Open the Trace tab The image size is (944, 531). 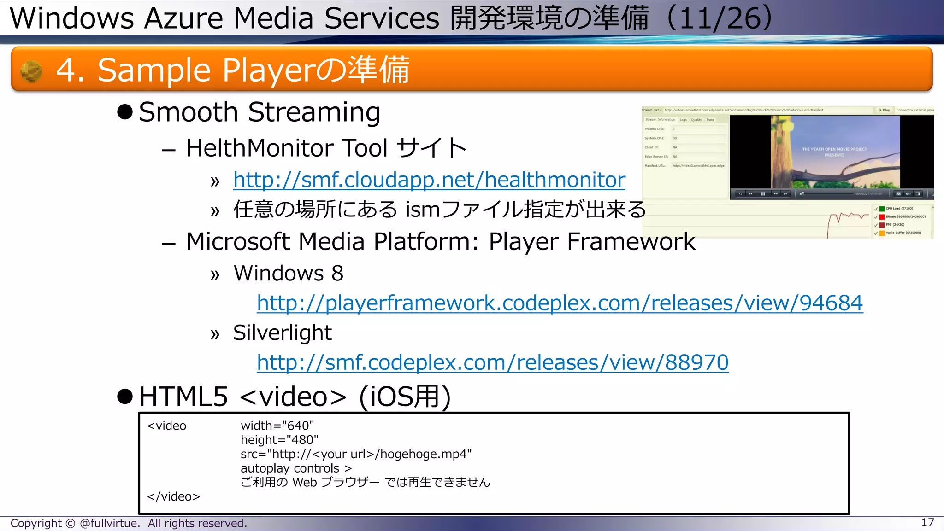710,120
